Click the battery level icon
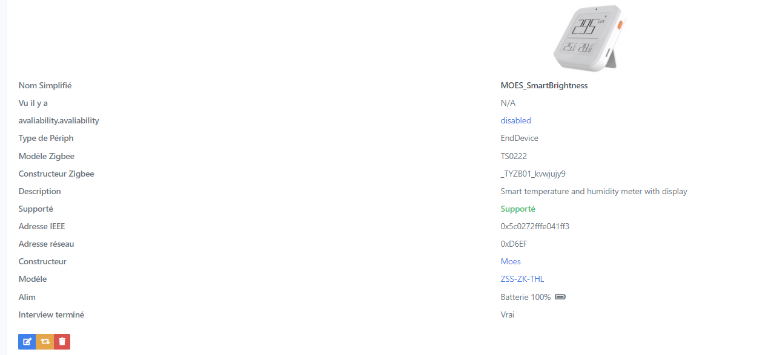The image size is (768, 355). 560,297
